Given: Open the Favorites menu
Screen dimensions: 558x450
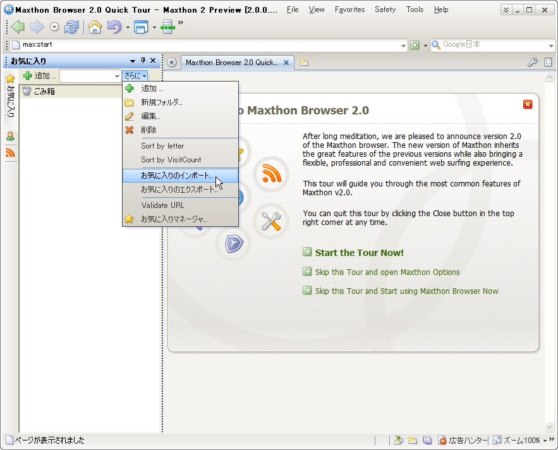Looking at the screenshot, I should pyautogui.click(x=349, y=9).
